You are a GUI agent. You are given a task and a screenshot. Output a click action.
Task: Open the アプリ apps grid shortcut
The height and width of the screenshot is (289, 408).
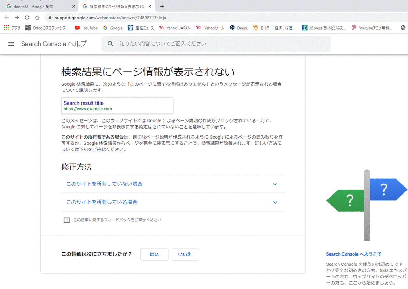(12, 28)
